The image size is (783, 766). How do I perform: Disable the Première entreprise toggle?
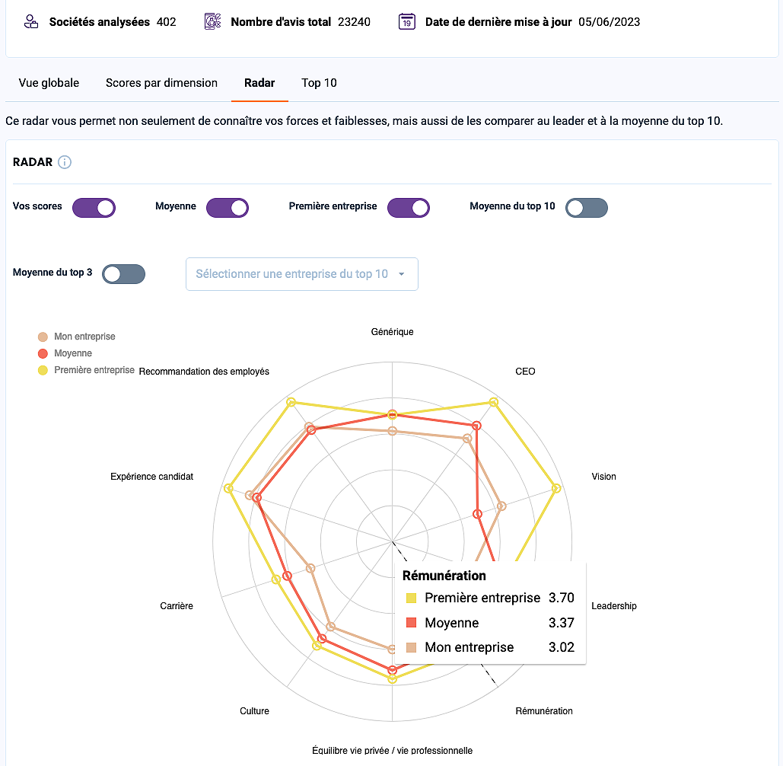click(409, 208)
